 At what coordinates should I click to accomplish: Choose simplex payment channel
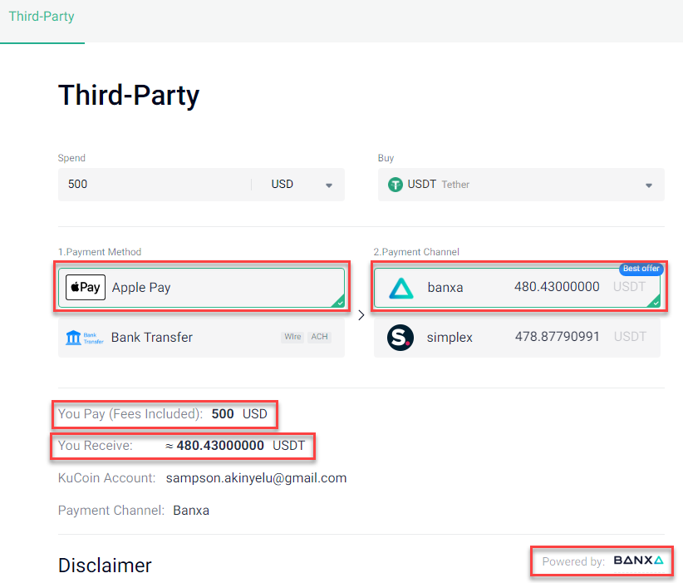click(x=517, y=338)
